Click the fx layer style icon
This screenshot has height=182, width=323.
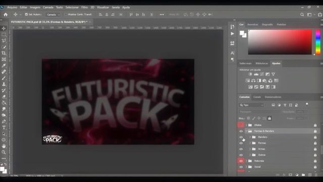(x=284, y=175)
